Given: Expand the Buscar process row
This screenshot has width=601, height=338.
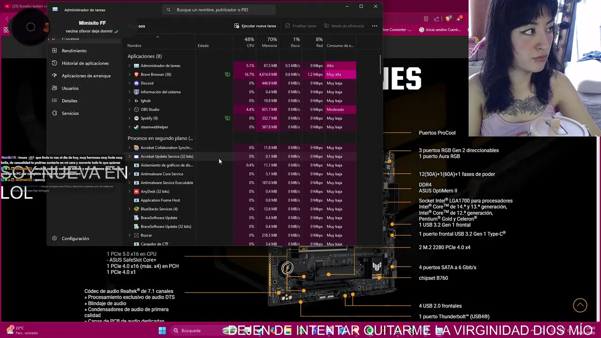Looking at the screenshot, I should point(130,235).
